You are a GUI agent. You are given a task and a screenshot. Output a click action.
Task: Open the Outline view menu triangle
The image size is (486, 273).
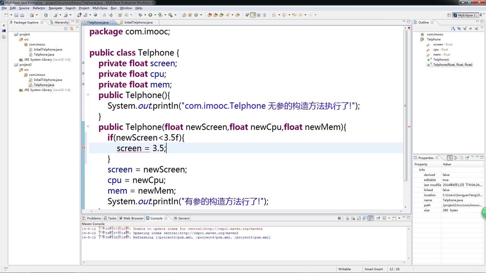482,28
